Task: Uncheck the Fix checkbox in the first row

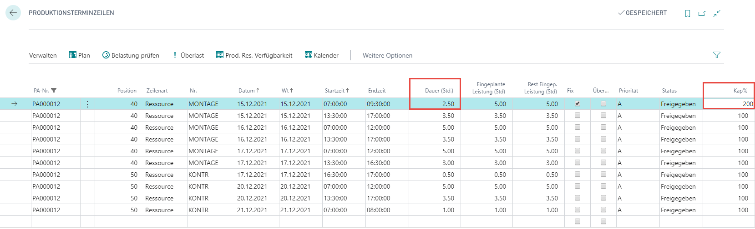Action: pyautogui.click(x=578, y=103)
